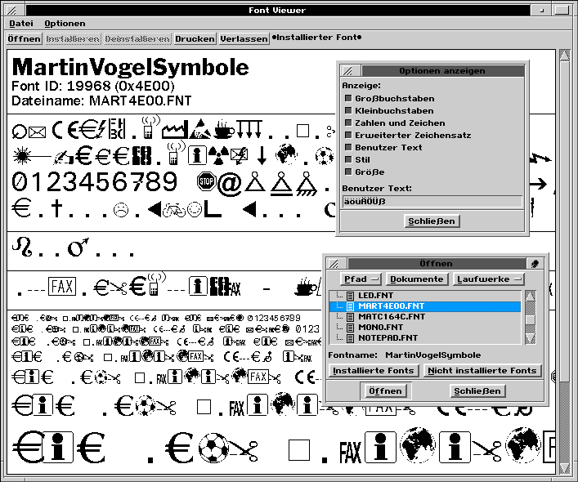The image size is (578, 482).
Task: Click the Drucken toolbar button
Action: 195,38
